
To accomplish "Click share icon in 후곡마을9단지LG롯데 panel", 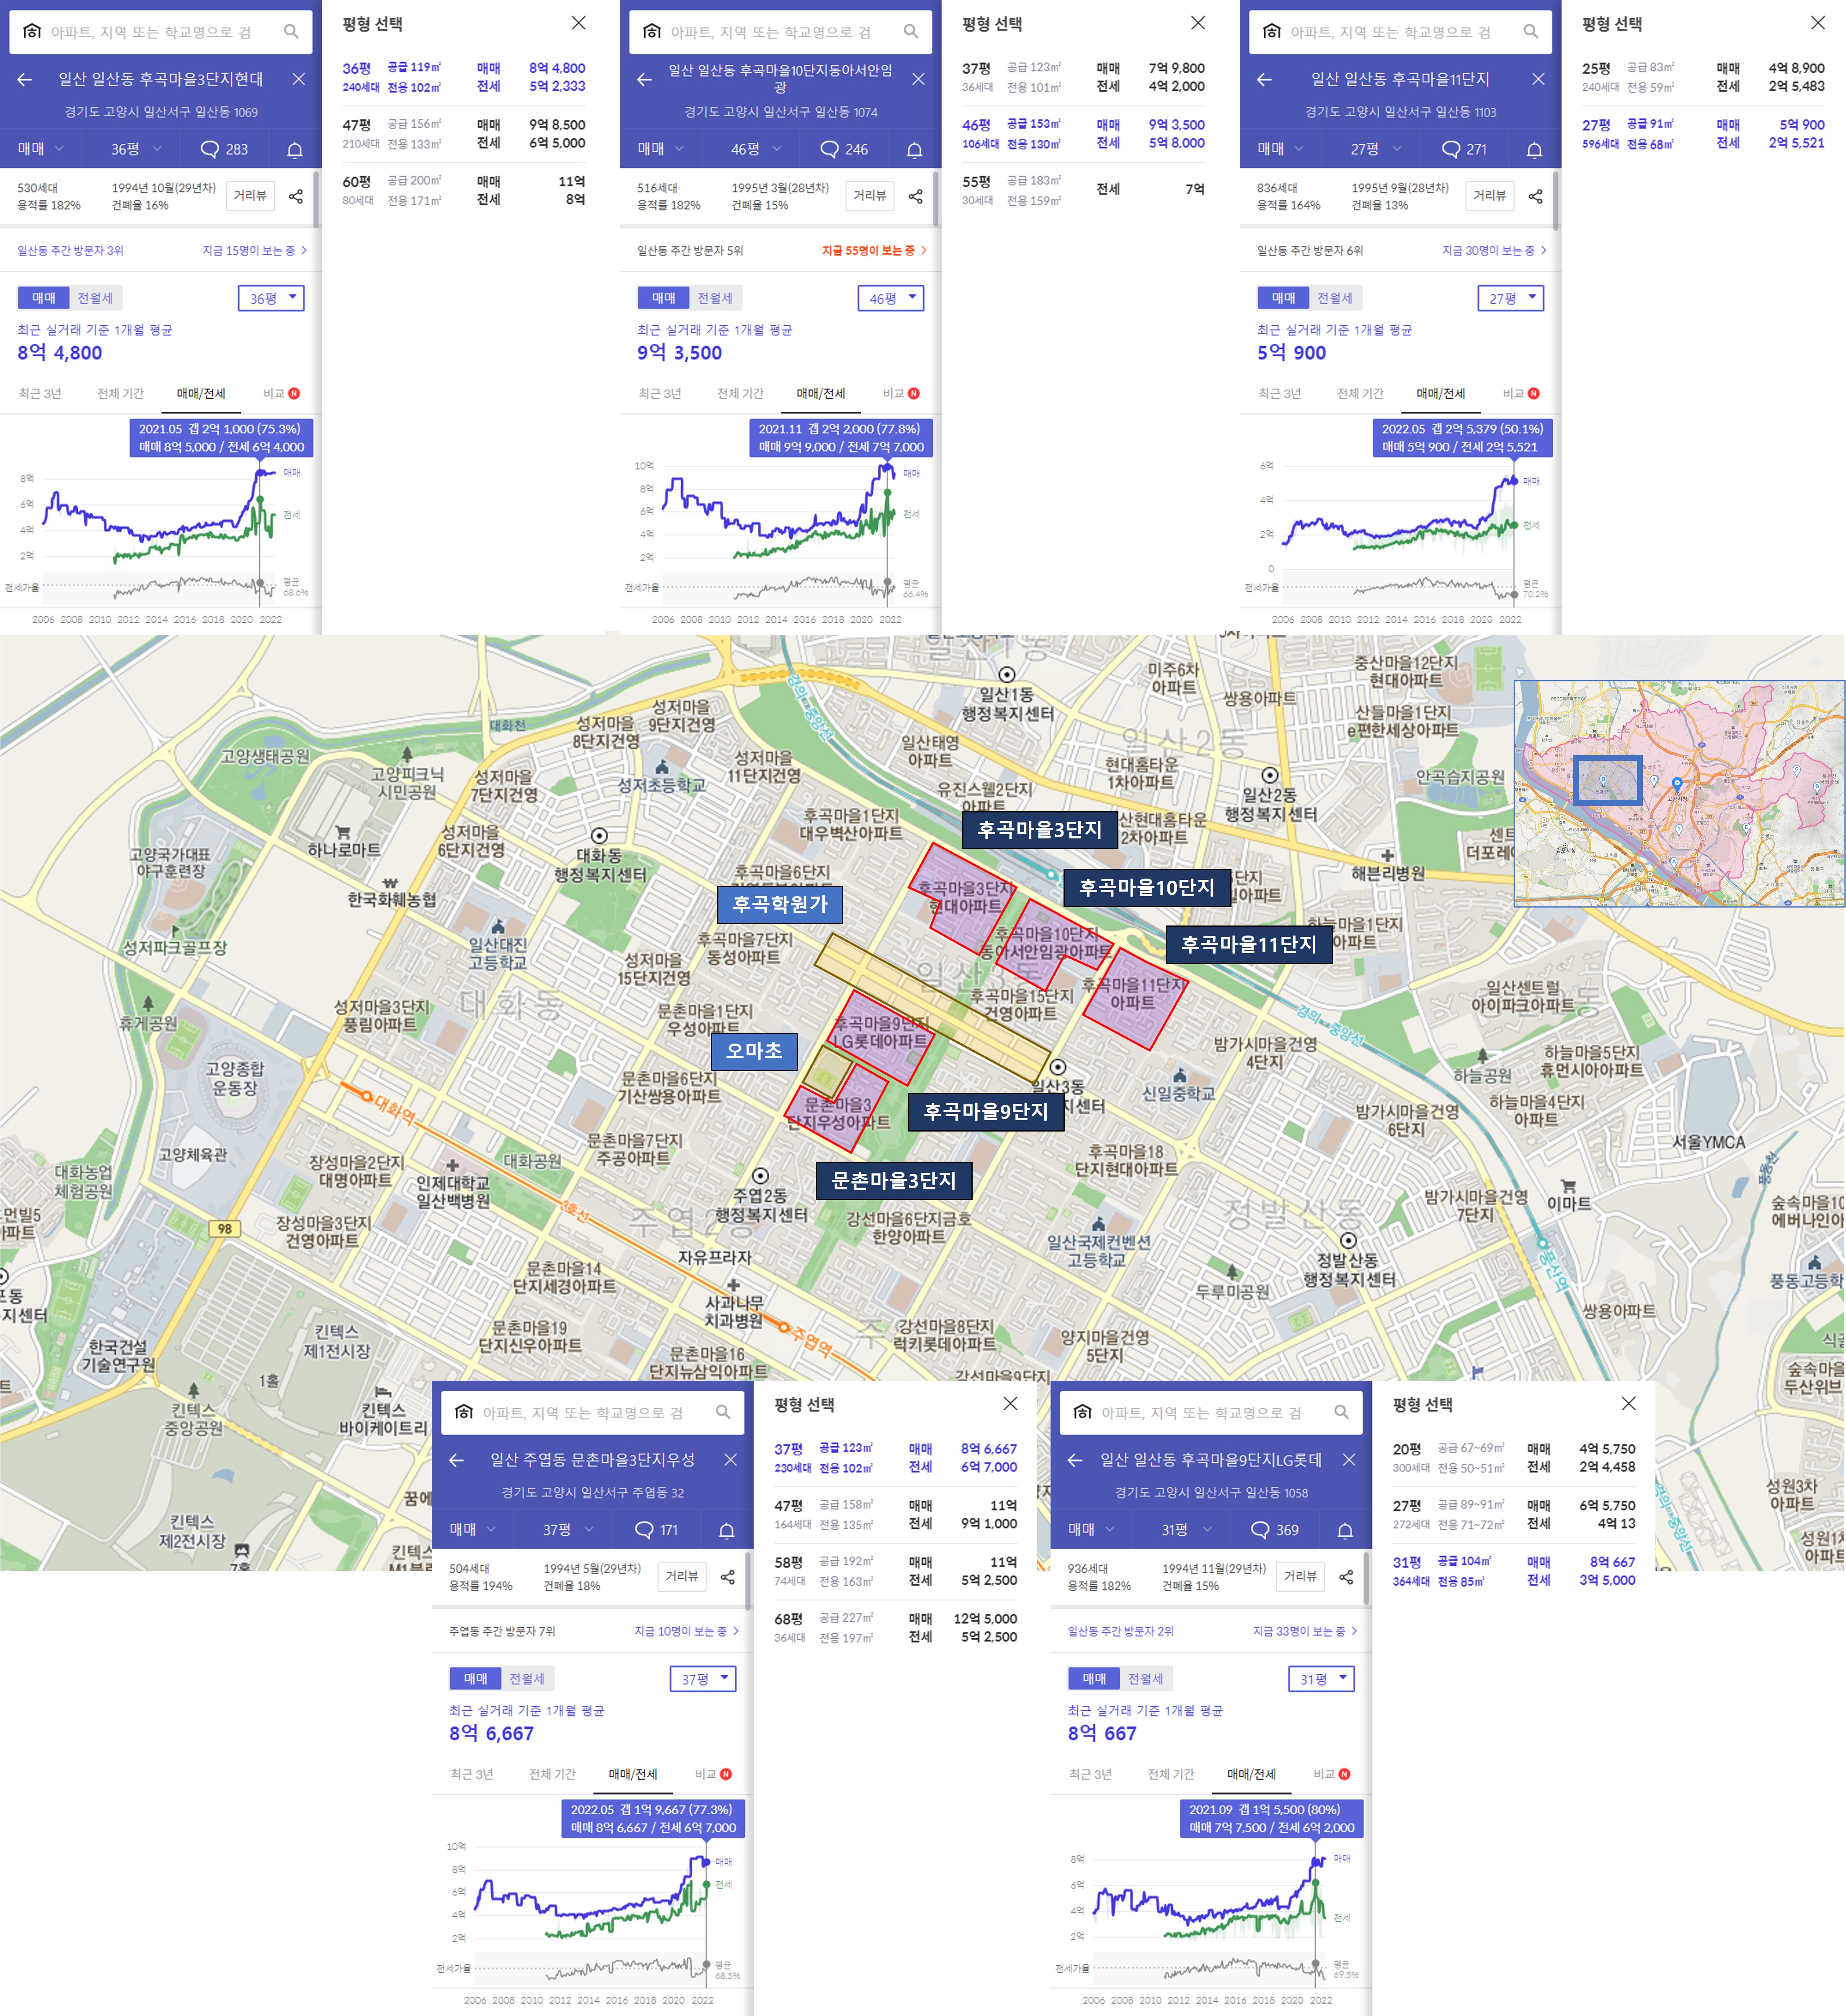I will [1346, 1577].
